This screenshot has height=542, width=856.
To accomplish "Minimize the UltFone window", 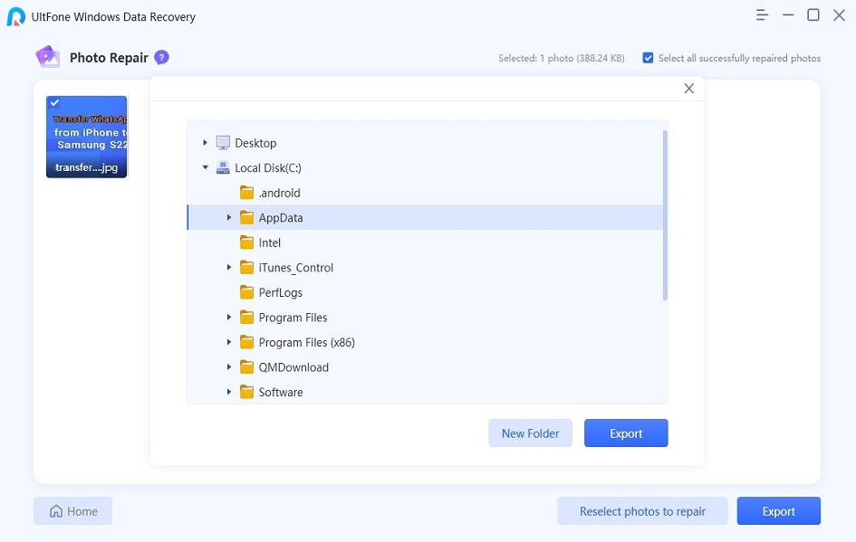I will 788,15.
